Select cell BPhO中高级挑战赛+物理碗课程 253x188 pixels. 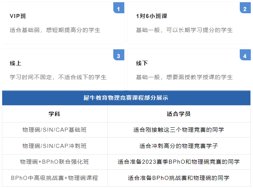coord(55,178)
